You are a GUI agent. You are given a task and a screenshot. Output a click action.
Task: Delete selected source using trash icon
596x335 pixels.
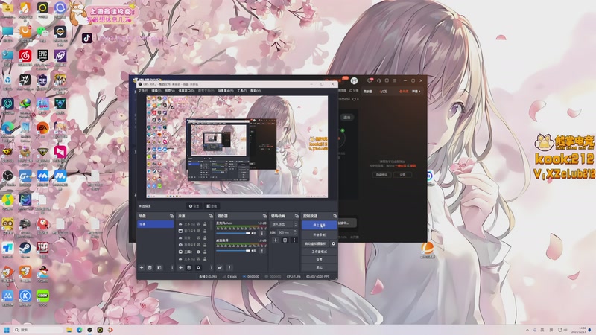coord(189,268)
